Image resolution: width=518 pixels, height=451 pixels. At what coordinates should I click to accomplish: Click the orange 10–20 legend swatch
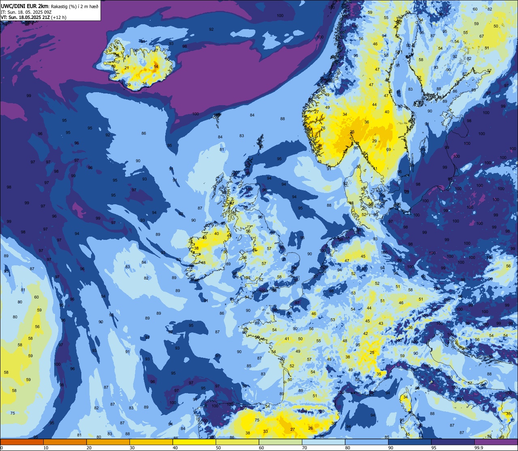[65, 442]
